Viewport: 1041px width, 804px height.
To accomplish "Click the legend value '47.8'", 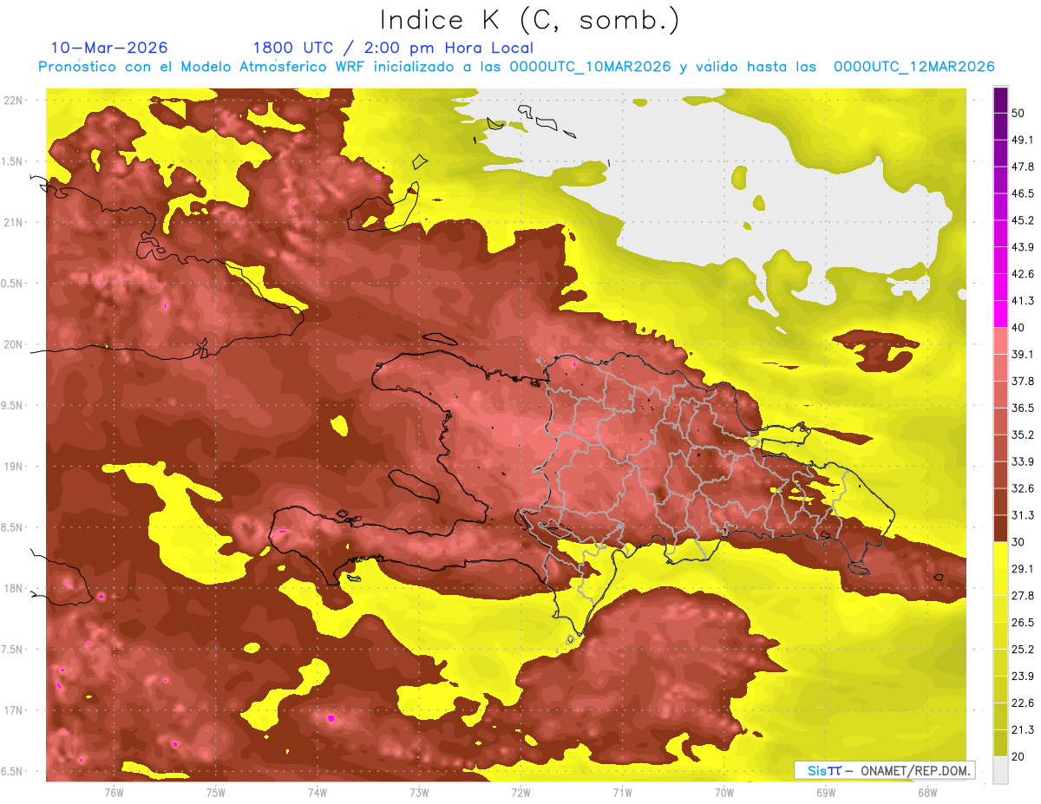I will tap(1022, 167).
